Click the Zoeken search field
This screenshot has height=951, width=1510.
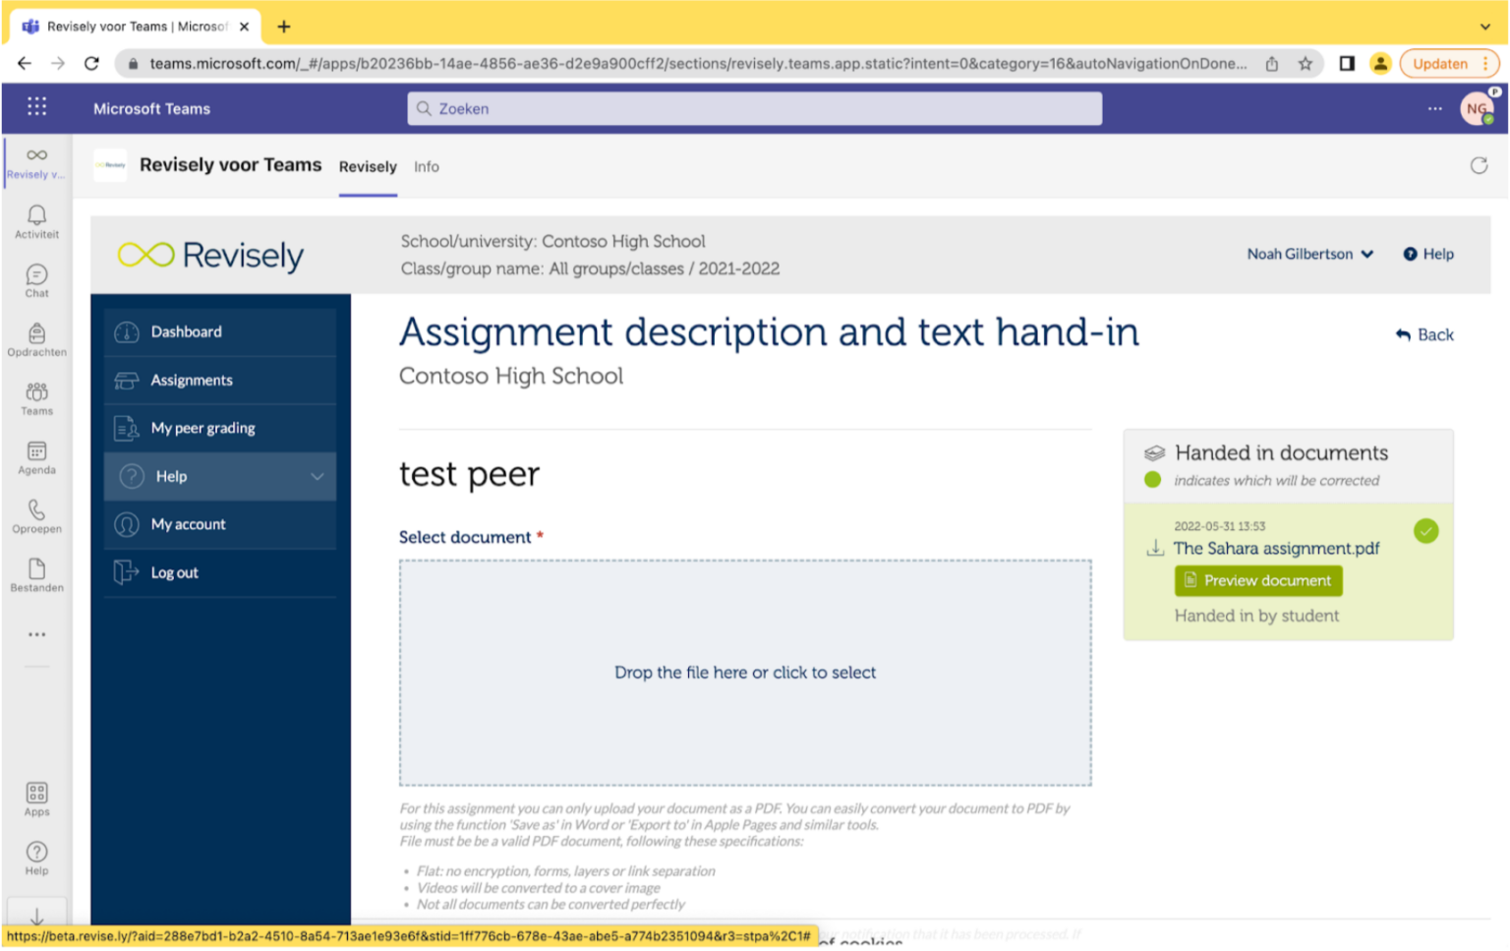754,108
